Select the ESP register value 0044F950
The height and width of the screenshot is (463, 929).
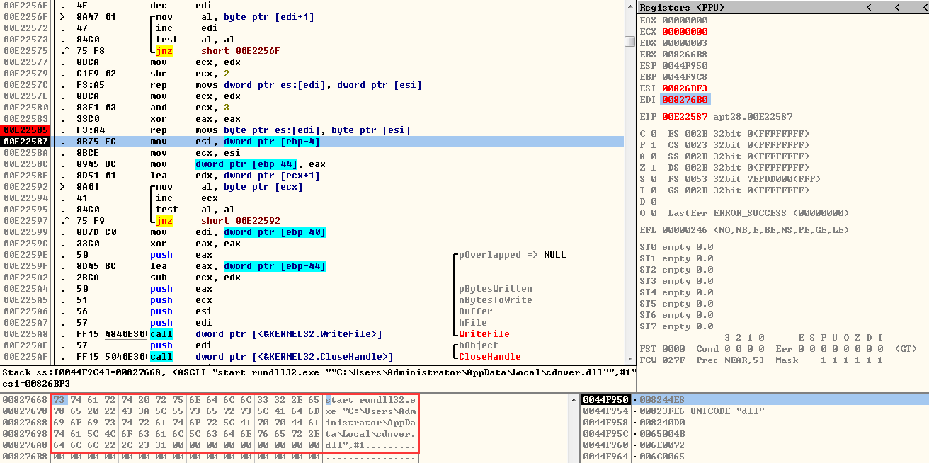(685, 65)
